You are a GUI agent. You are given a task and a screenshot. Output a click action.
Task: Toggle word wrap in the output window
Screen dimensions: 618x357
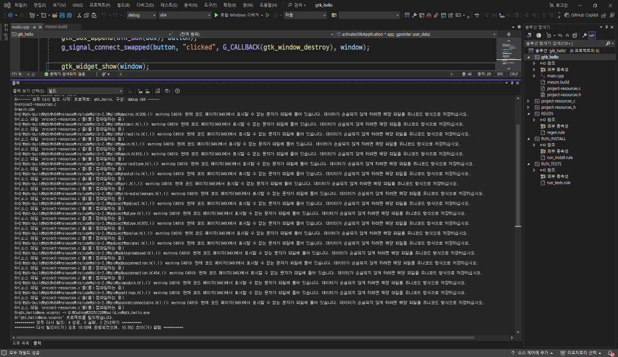167,91
